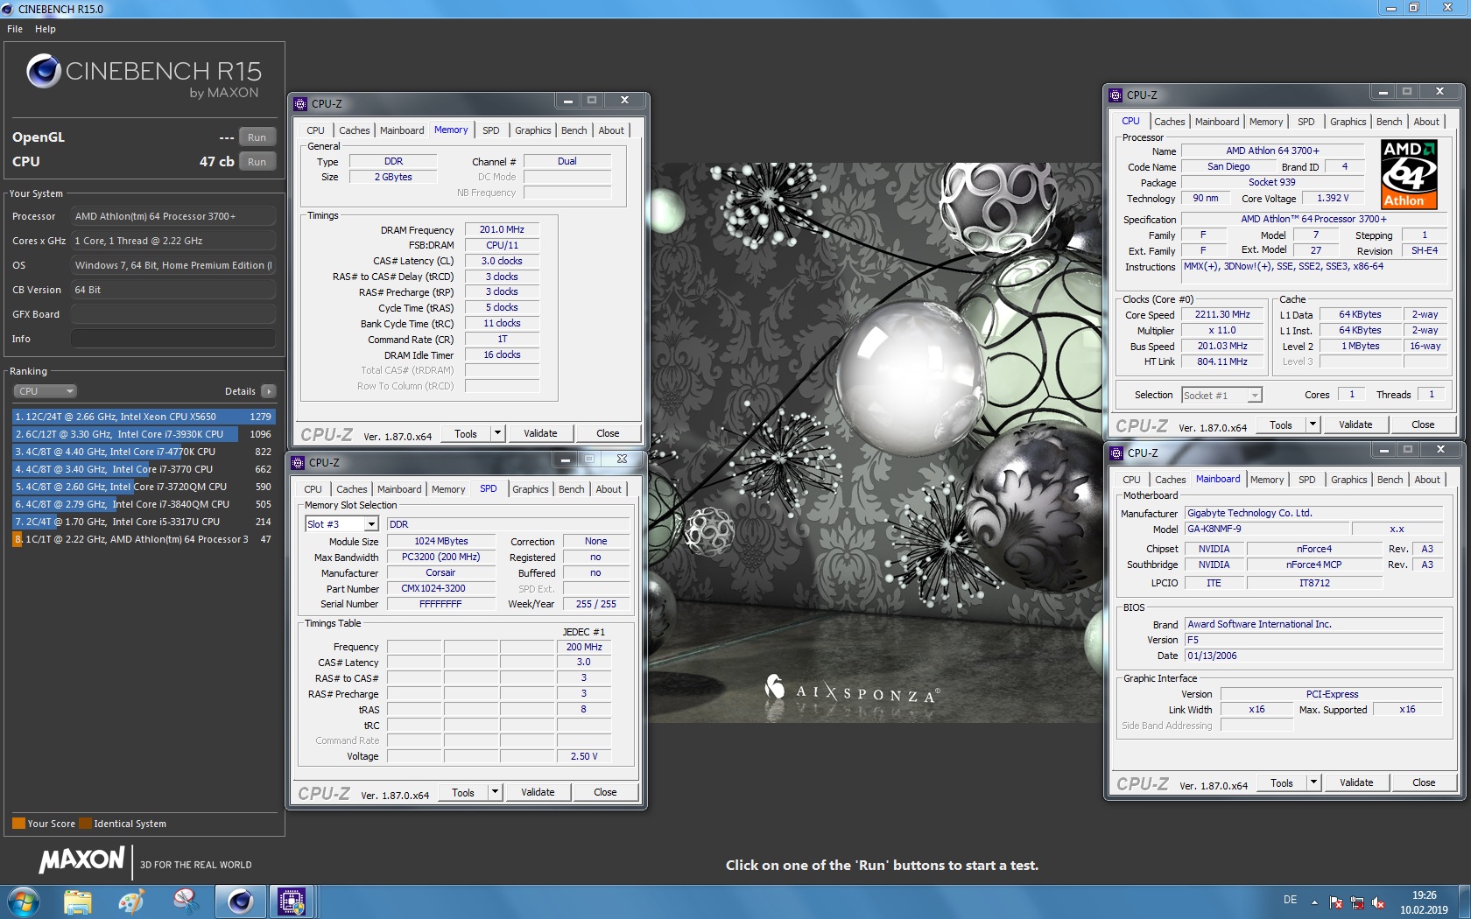Click the CPU-Z Mainboard window title icon
Screen dimensions: 1471x919
tap(1116, 452)
